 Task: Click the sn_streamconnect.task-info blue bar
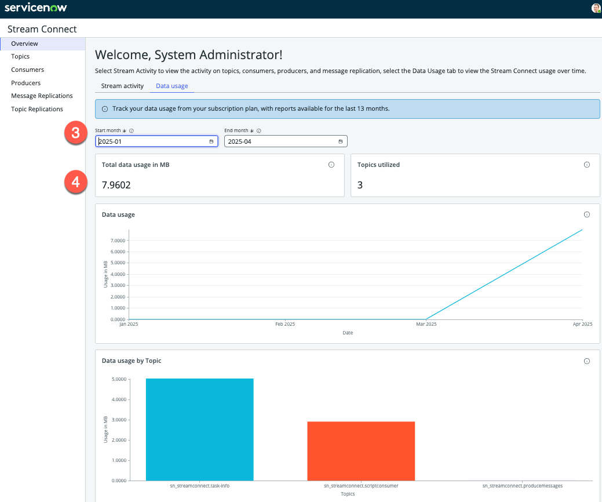tap(200, 430)
